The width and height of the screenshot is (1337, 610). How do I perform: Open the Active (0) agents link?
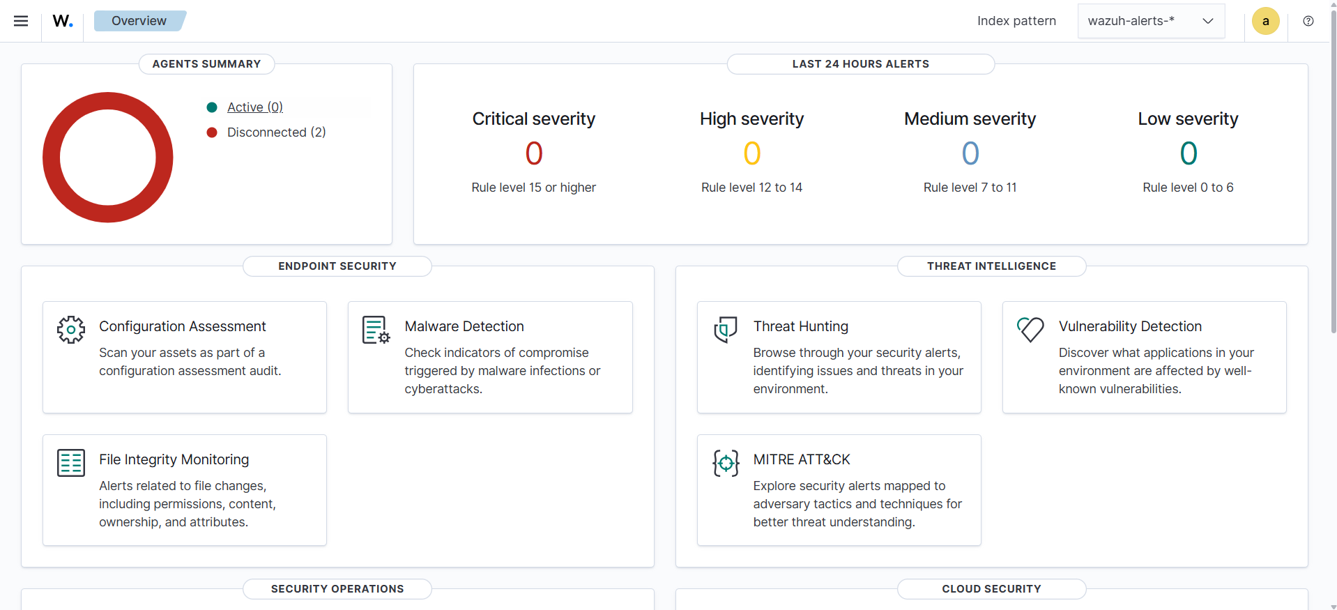click(x=254, y=107)
